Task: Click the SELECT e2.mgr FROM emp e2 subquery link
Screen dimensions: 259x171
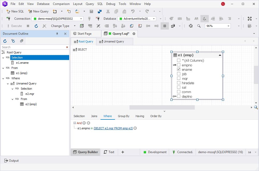Action: pos(113,128)
